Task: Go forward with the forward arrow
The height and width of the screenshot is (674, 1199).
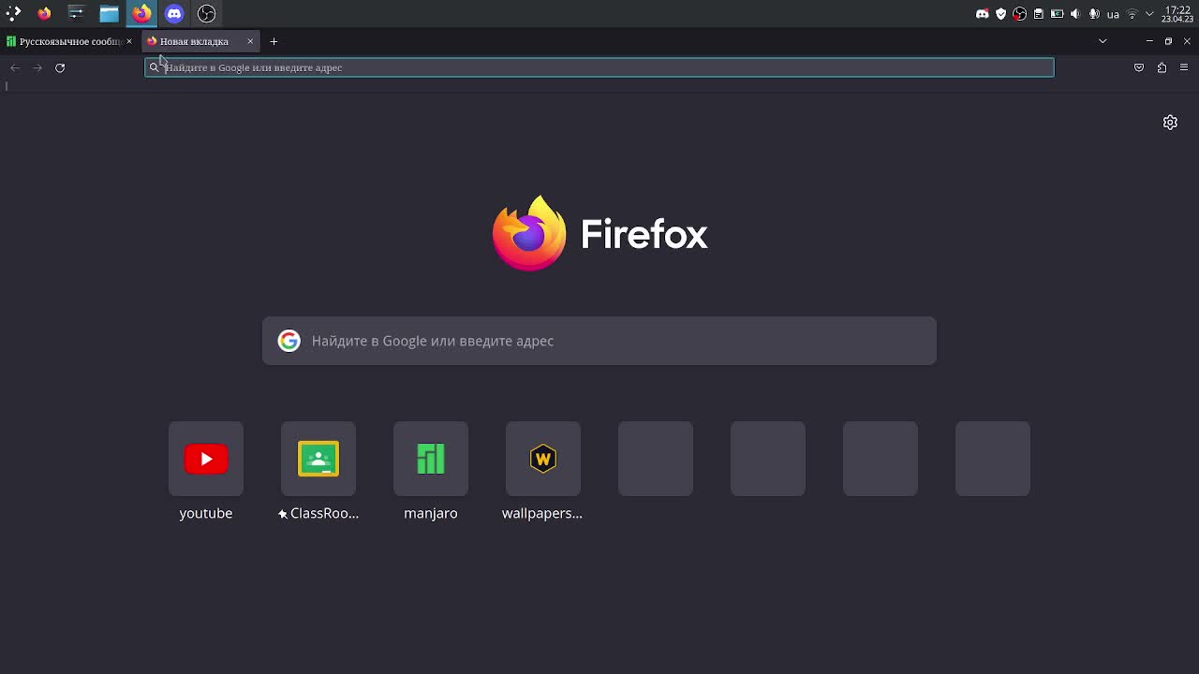Action: (x=37, y=67)
